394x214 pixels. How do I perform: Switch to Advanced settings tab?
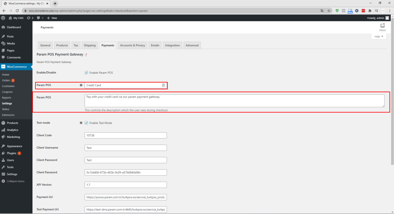pyautogui.click(x=192, y=45)
